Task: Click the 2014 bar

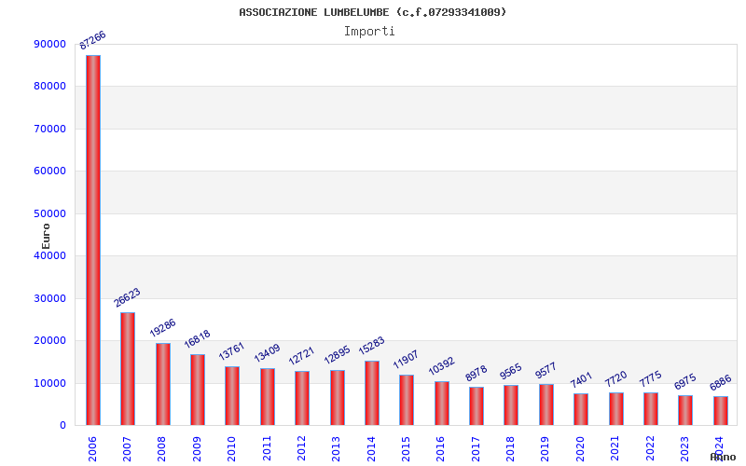Action: coord(372,392)
